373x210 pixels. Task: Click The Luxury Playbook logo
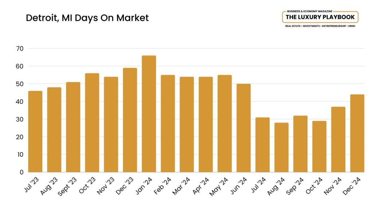320,17
